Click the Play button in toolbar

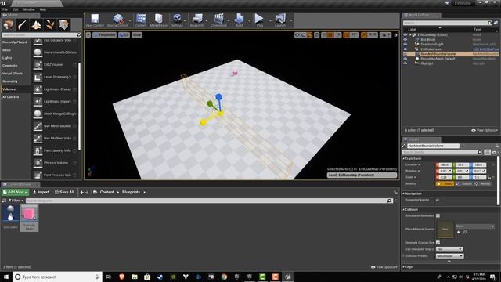point(259,20)
